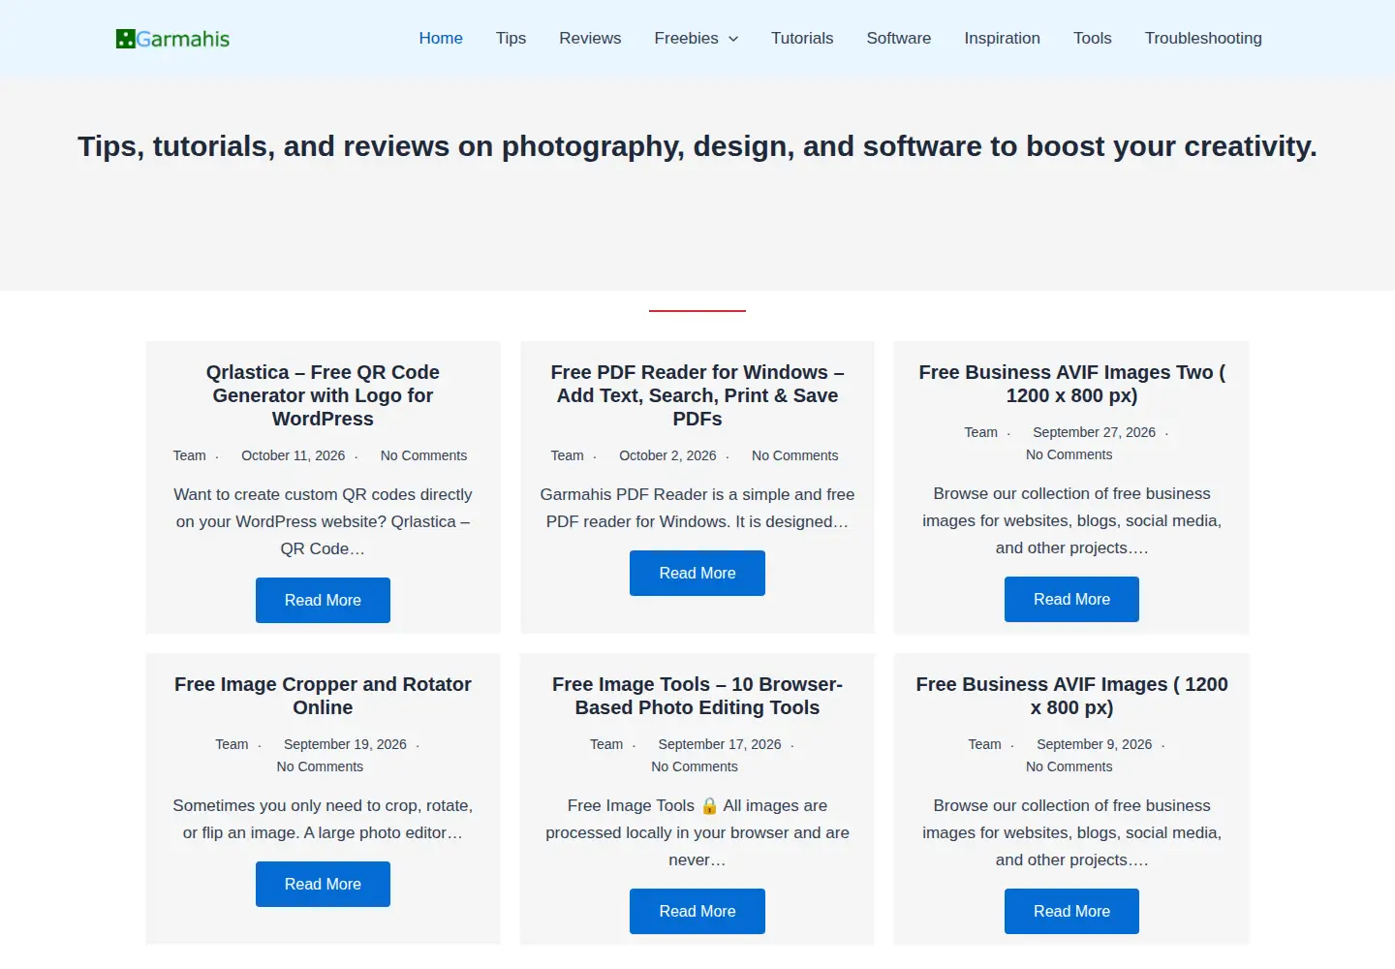Click Read More under the Image Cropper post
The width and height of the screenshot is (1395, 969).
[x=323, y=884]
